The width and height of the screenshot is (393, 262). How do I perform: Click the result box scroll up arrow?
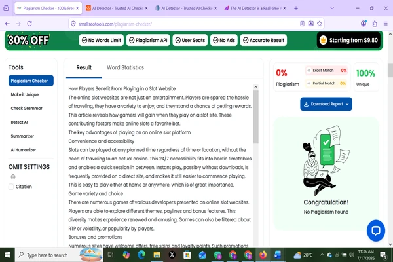click(x=255, y=87)
